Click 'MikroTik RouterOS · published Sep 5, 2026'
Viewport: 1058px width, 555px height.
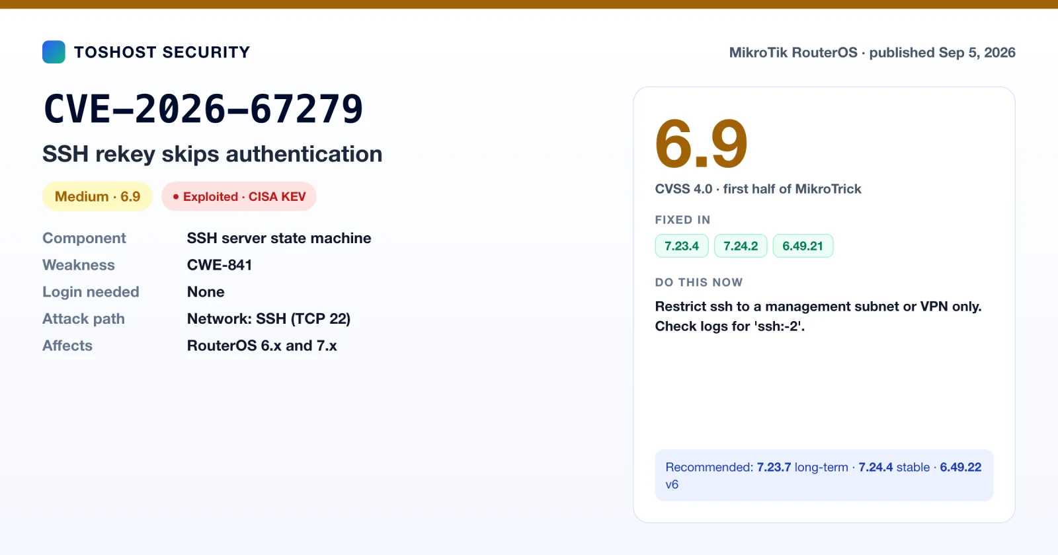872,53
